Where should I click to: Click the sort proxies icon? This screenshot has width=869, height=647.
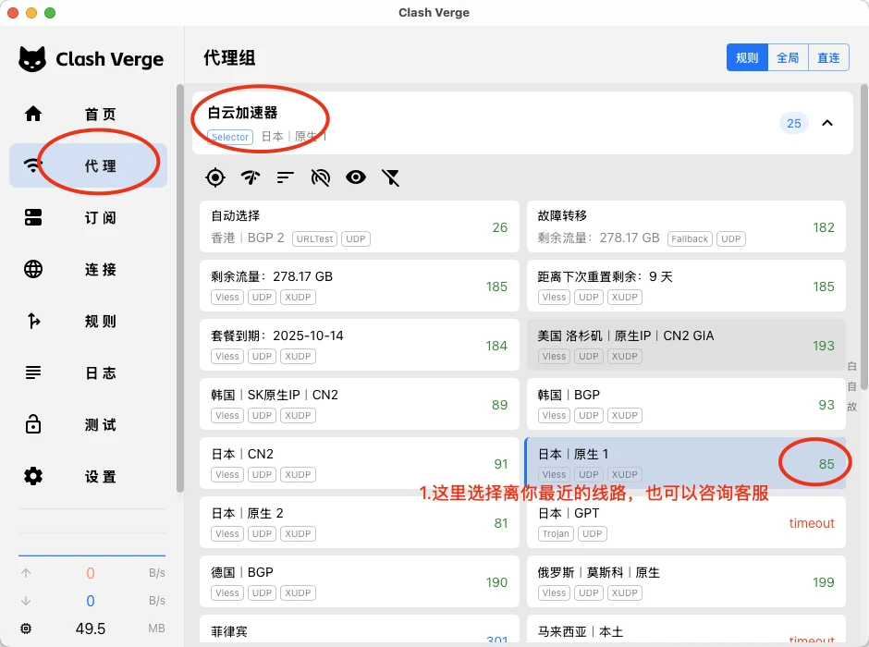(286, 177)
